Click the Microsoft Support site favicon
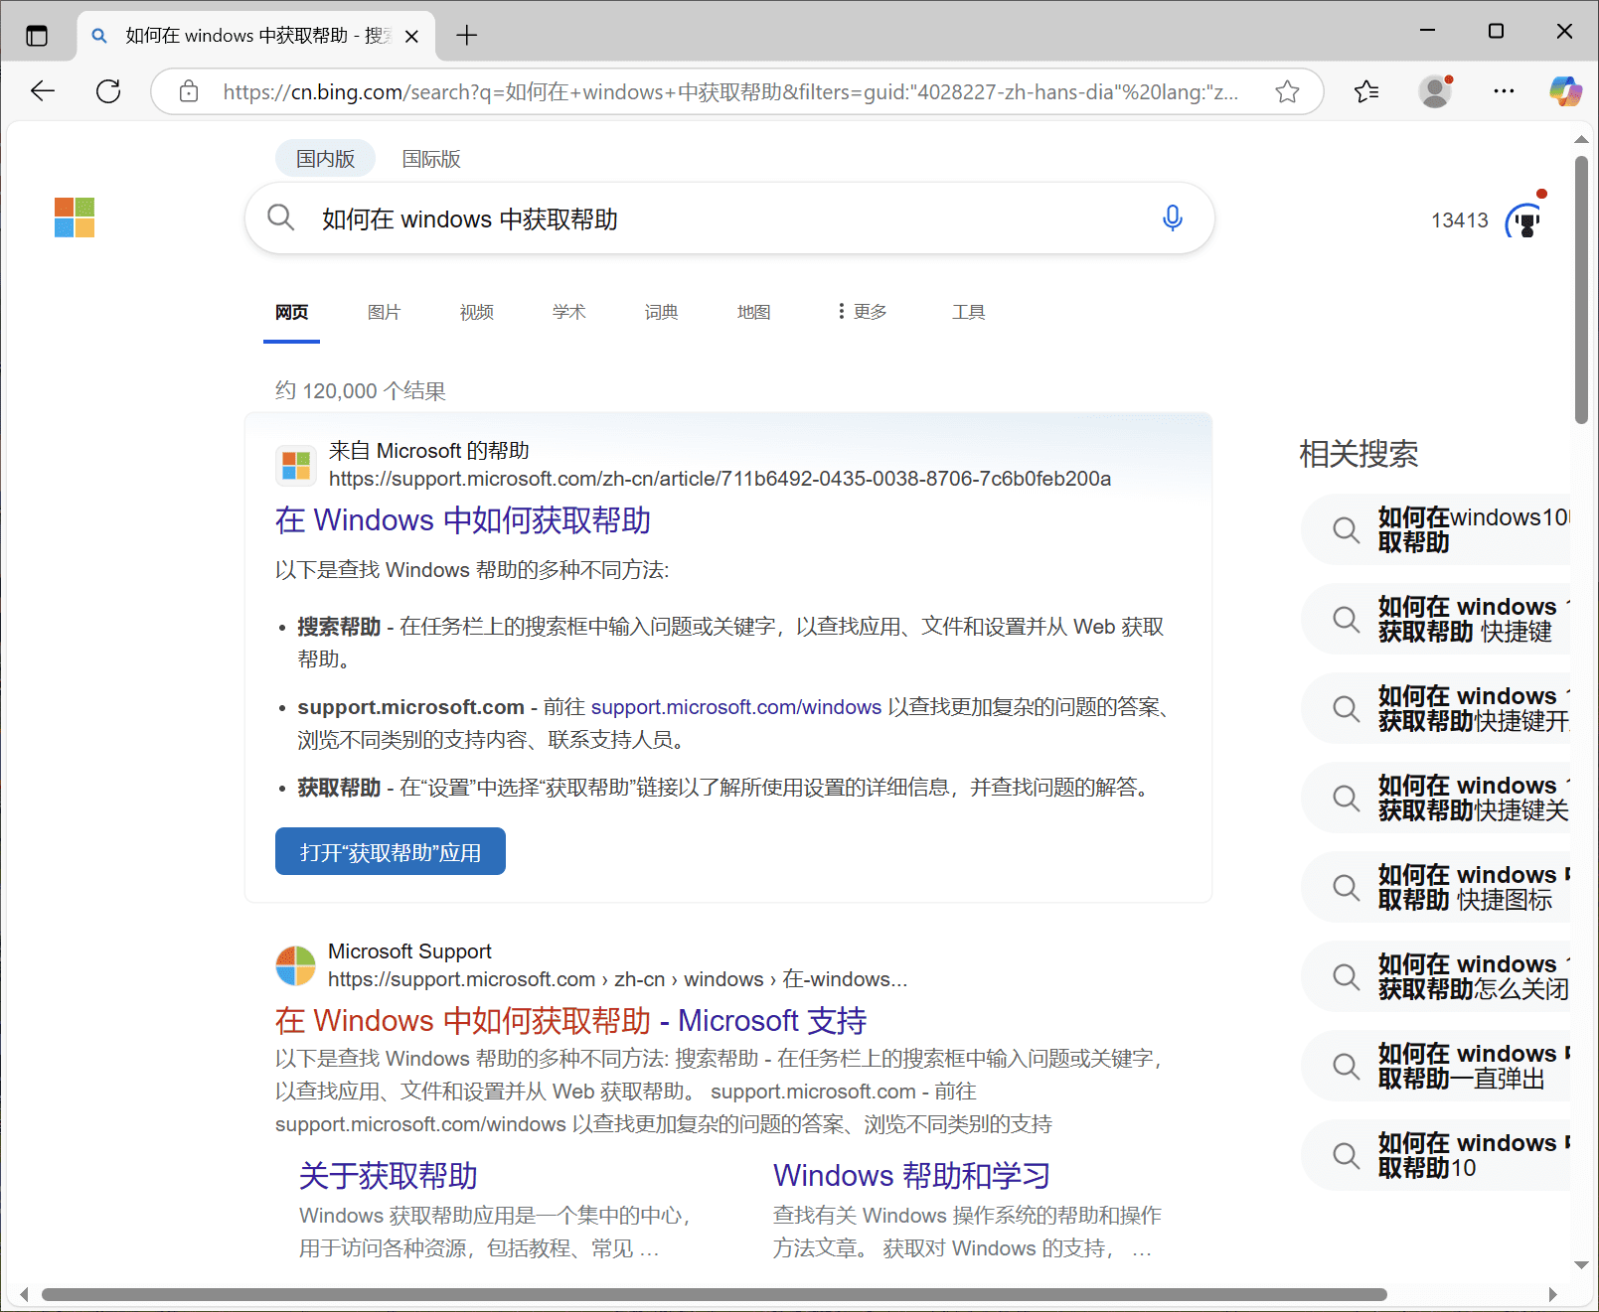The width and height of the screenshot is (1599, 1312). pos(295,965)
